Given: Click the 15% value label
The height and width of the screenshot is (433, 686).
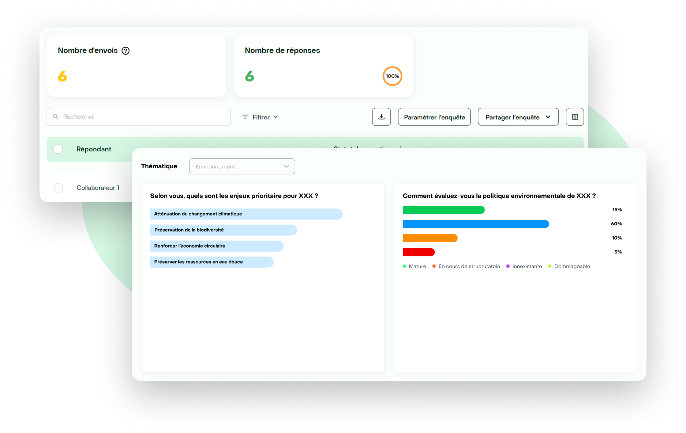Looking at the screenshot, I should [617, 210].
